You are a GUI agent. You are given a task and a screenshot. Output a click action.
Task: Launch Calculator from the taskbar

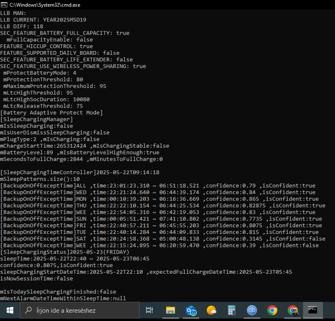pyautogui.click(x=232, y=310)
